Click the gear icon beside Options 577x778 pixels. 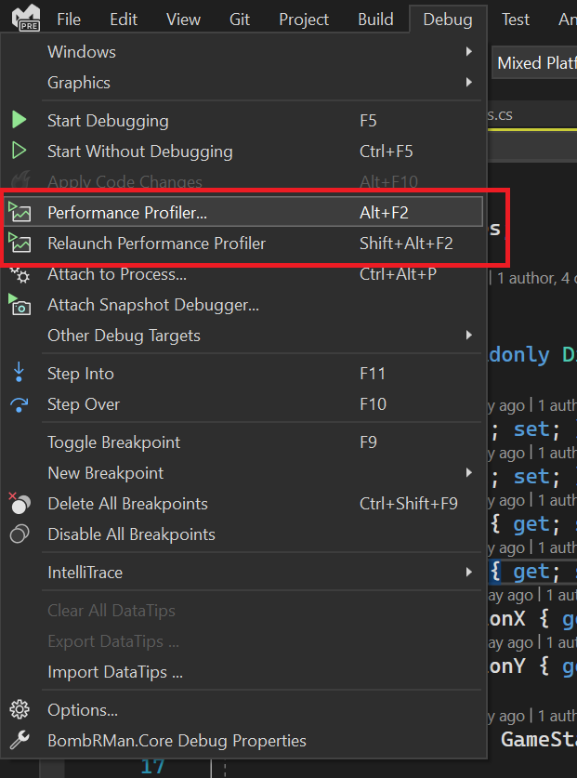[19, 709]
